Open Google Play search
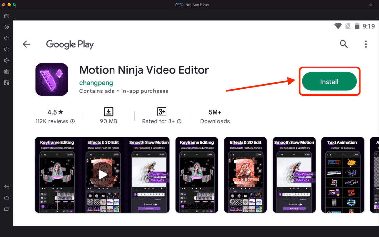This screenshot has width=379, height=237. pyautogui.click(x=344, y=44)
